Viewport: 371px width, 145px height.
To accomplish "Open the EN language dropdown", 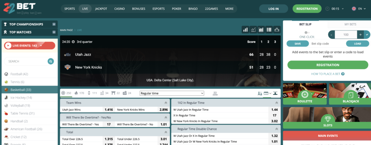I will 358,9.
